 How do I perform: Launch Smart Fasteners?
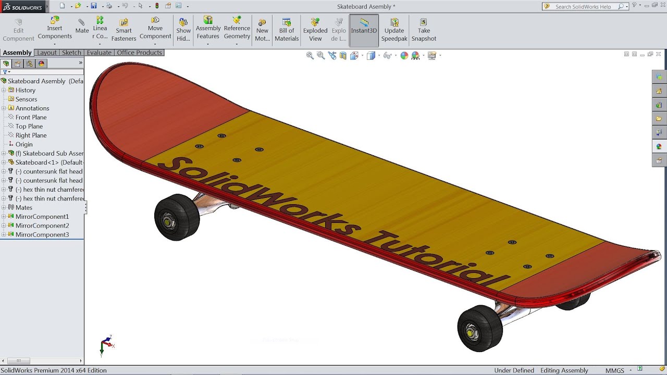tap(123, 30)
